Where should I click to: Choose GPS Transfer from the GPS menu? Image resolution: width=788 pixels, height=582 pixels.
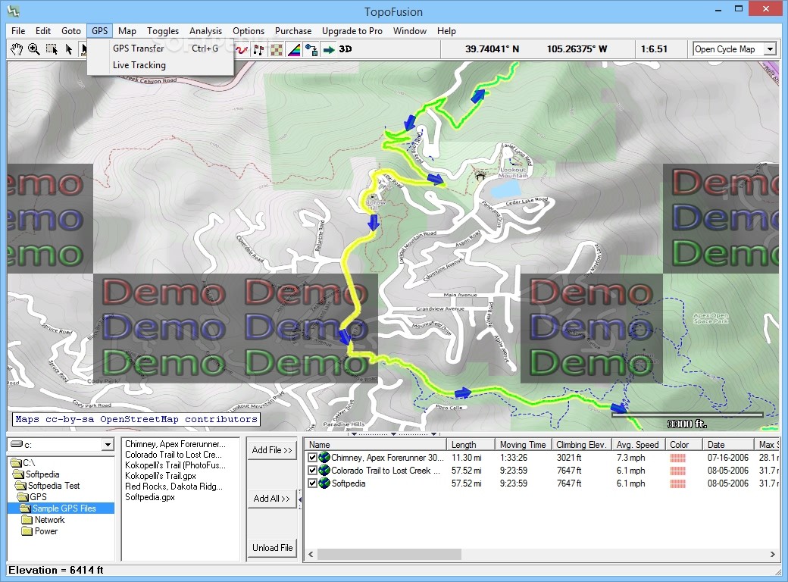point(161,48)
